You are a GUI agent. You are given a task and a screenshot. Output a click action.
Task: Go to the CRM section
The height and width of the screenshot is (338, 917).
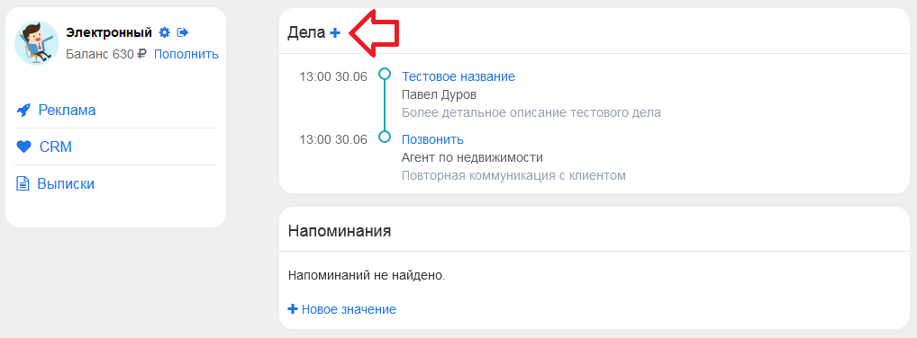click(56, 147)
